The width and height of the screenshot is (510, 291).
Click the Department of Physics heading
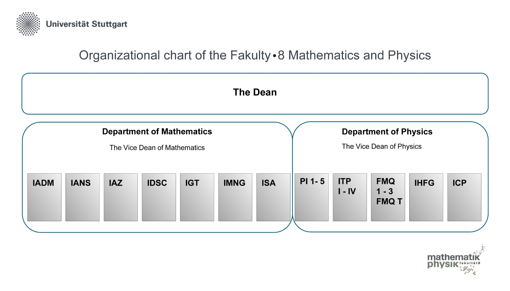pos(387,132)
